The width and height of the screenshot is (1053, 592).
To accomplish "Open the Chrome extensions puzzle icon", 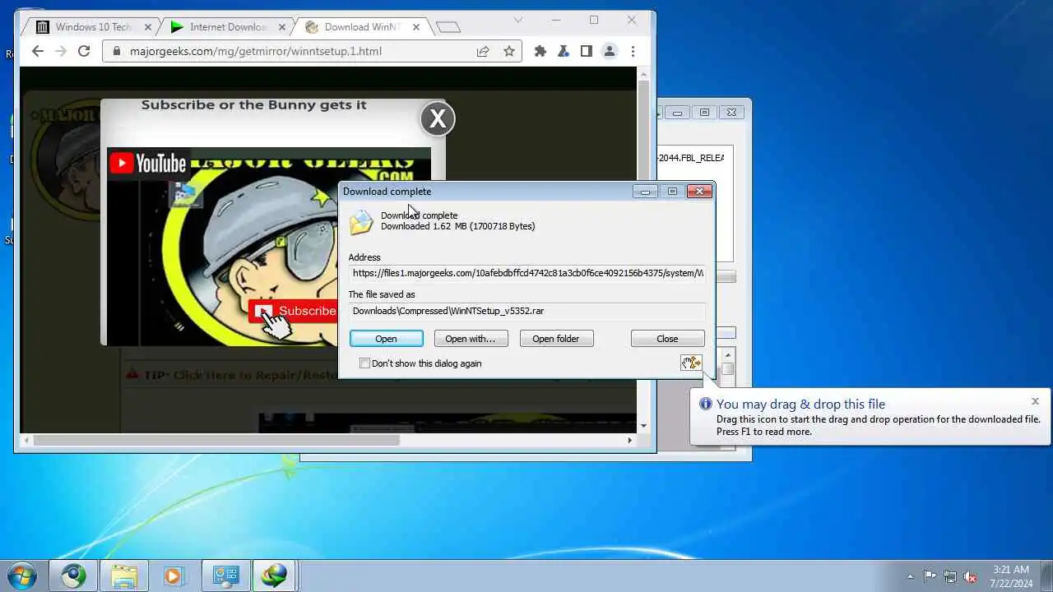I will pos(540,51).
